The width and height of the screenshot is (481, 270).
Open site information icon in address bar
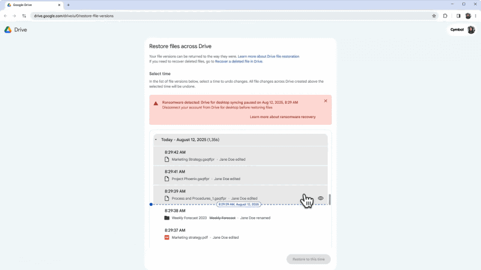click(x=24, y=16)
